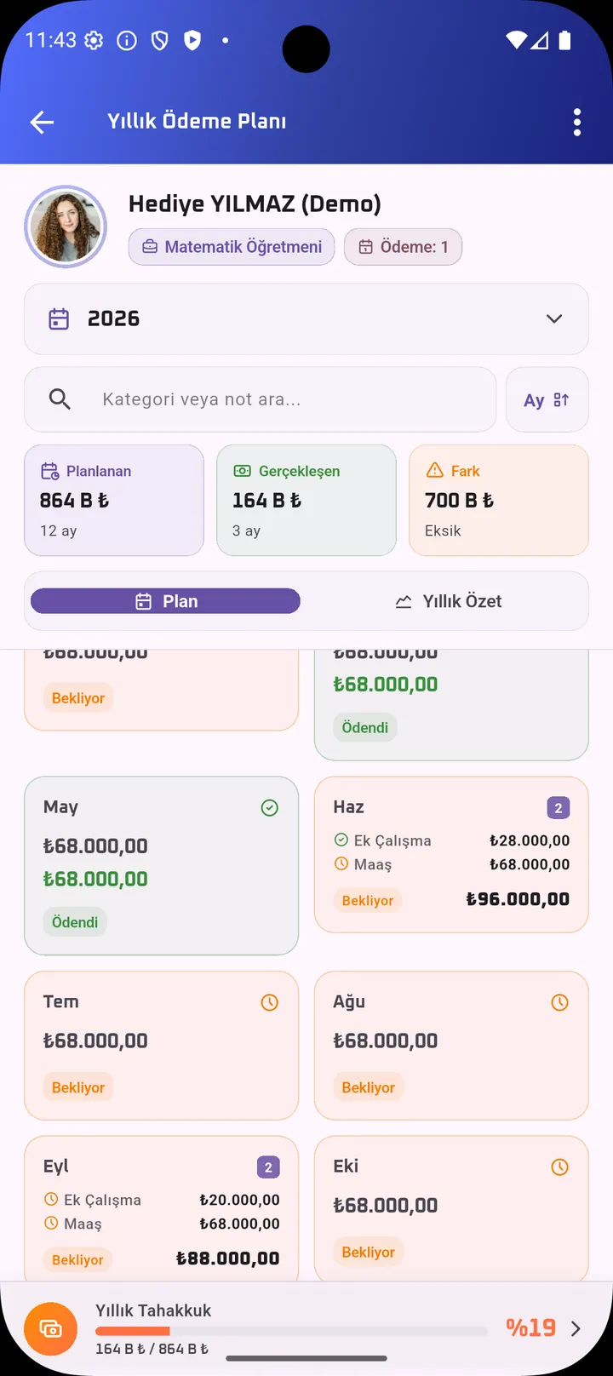613x1376 pixels.
Task: Tap the green check icon on May card
Action: (270, 807)
